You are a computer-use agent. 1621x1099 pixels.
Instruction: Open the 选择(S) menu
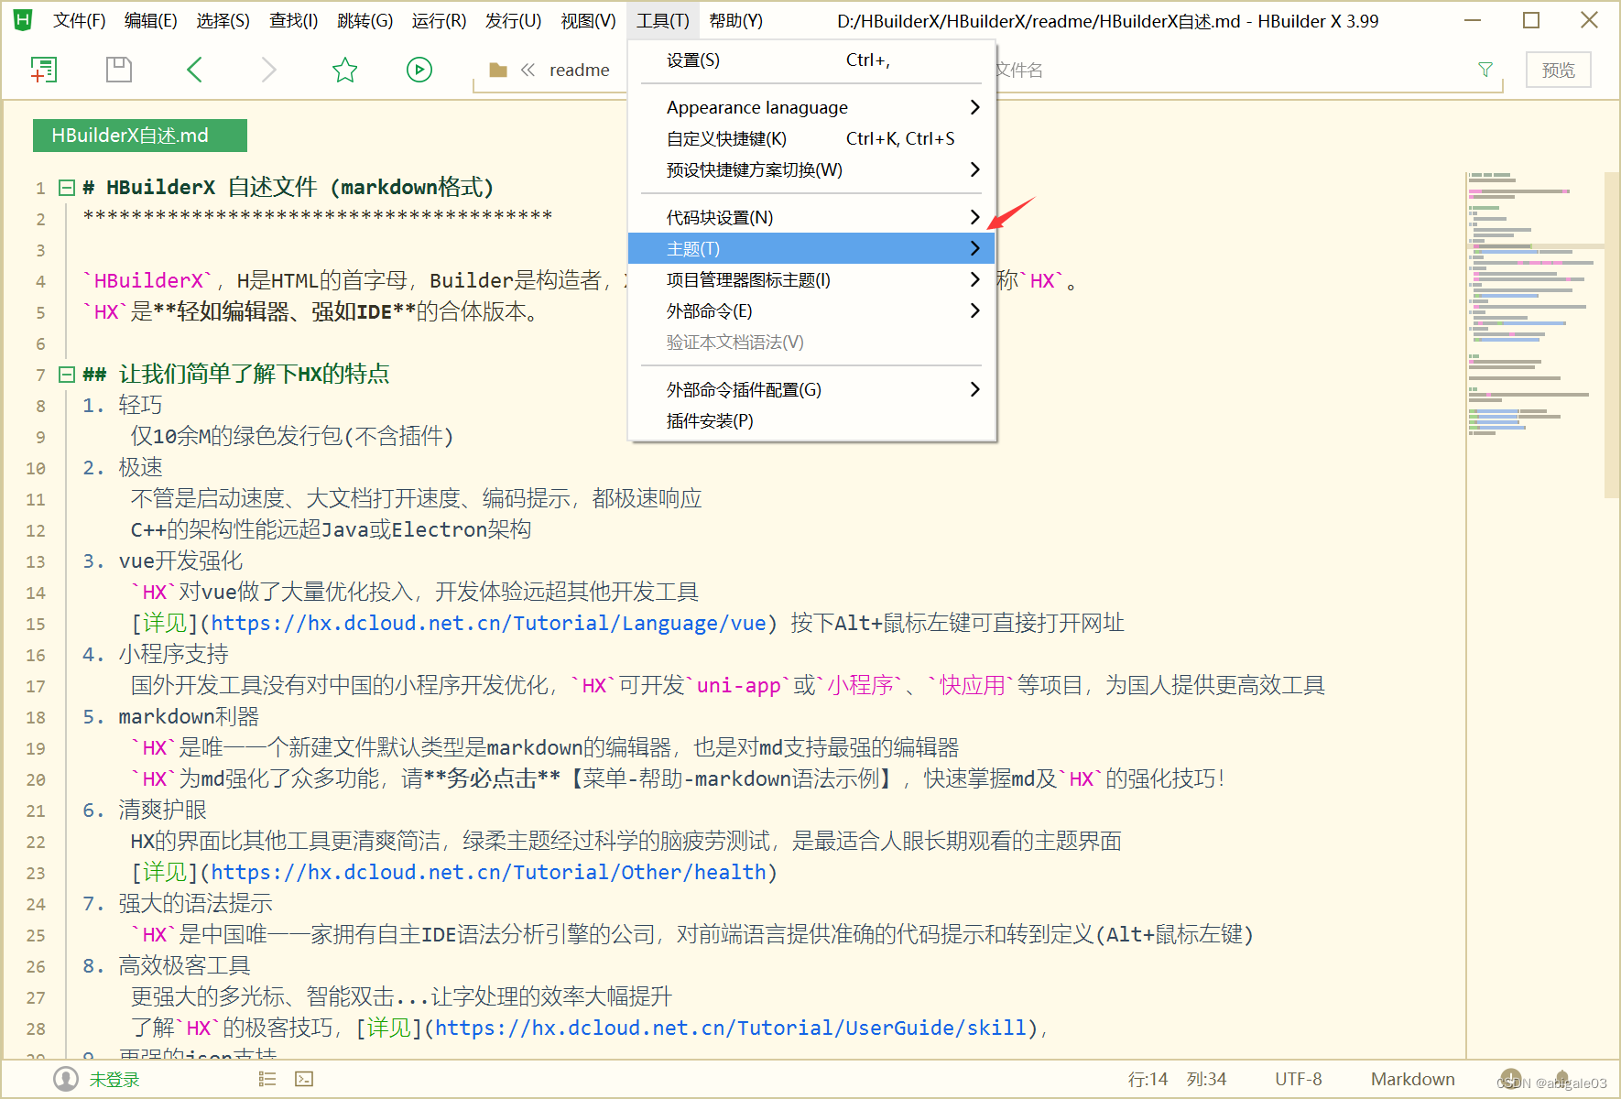pos(223,20)
